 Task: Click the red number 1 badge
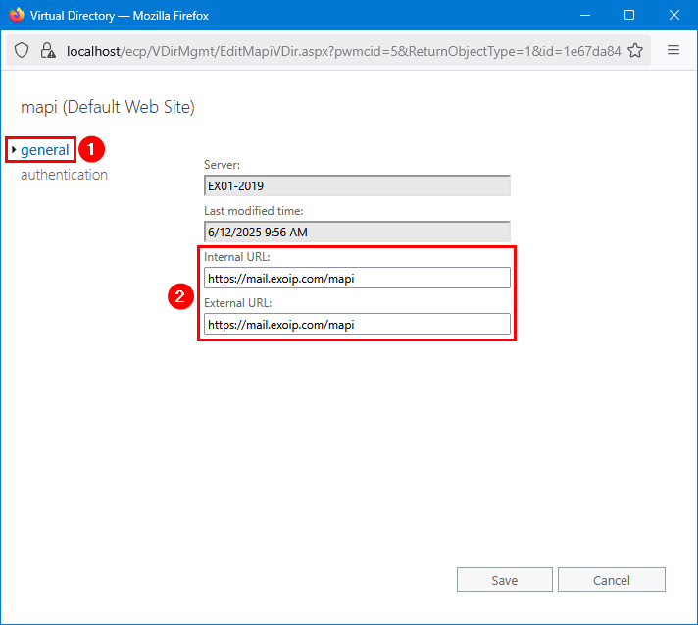click(91, 149)
